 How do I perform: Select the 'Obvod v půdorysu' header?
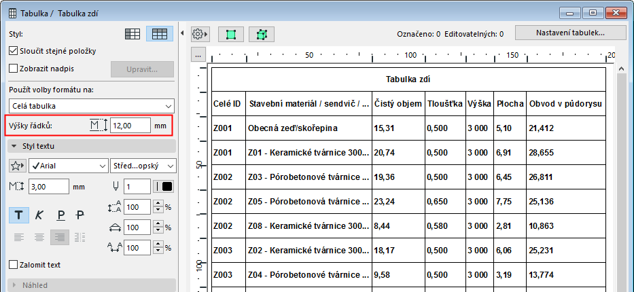pyautogui.click(x=566, y=104)
